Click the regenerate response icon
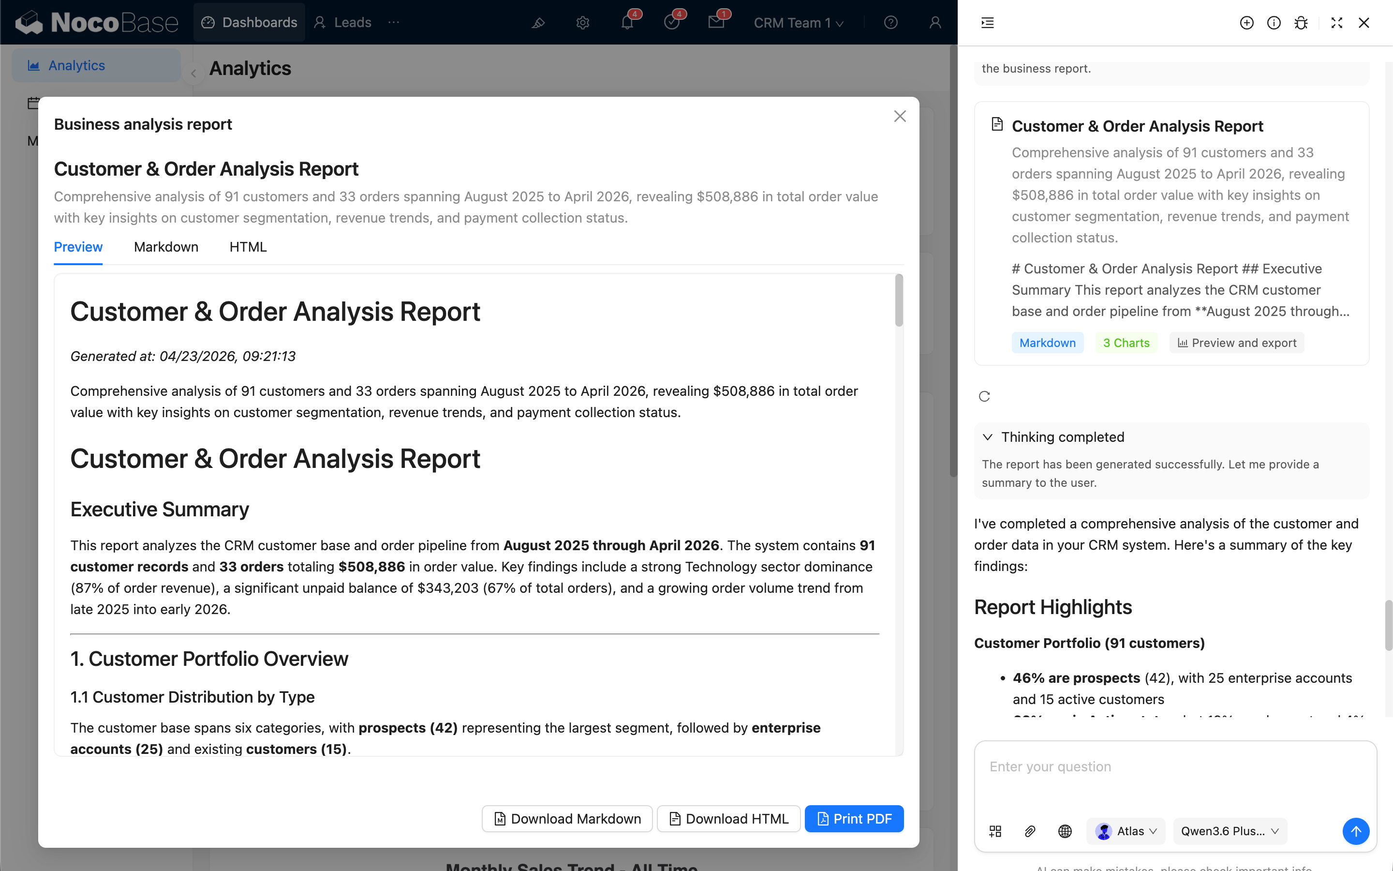1393x871 pixels. coord(984,396)
